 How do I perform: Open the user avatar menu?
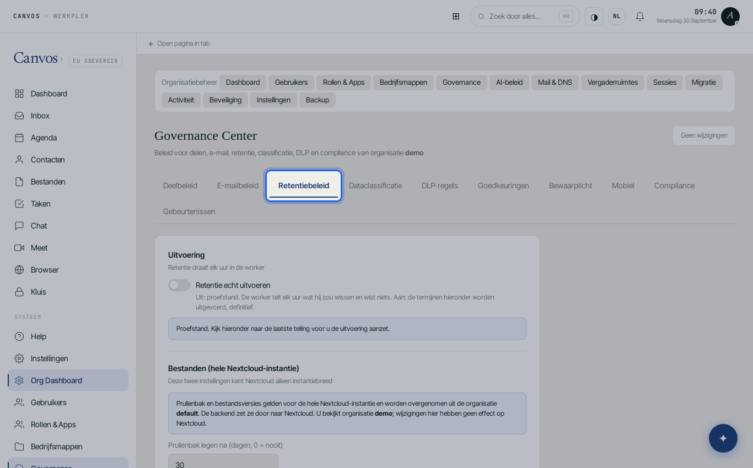tap(730, 17)
